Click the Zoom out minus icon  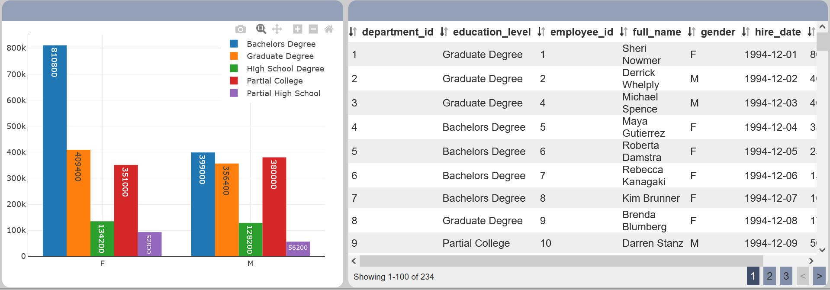click(x=313, y=29)
